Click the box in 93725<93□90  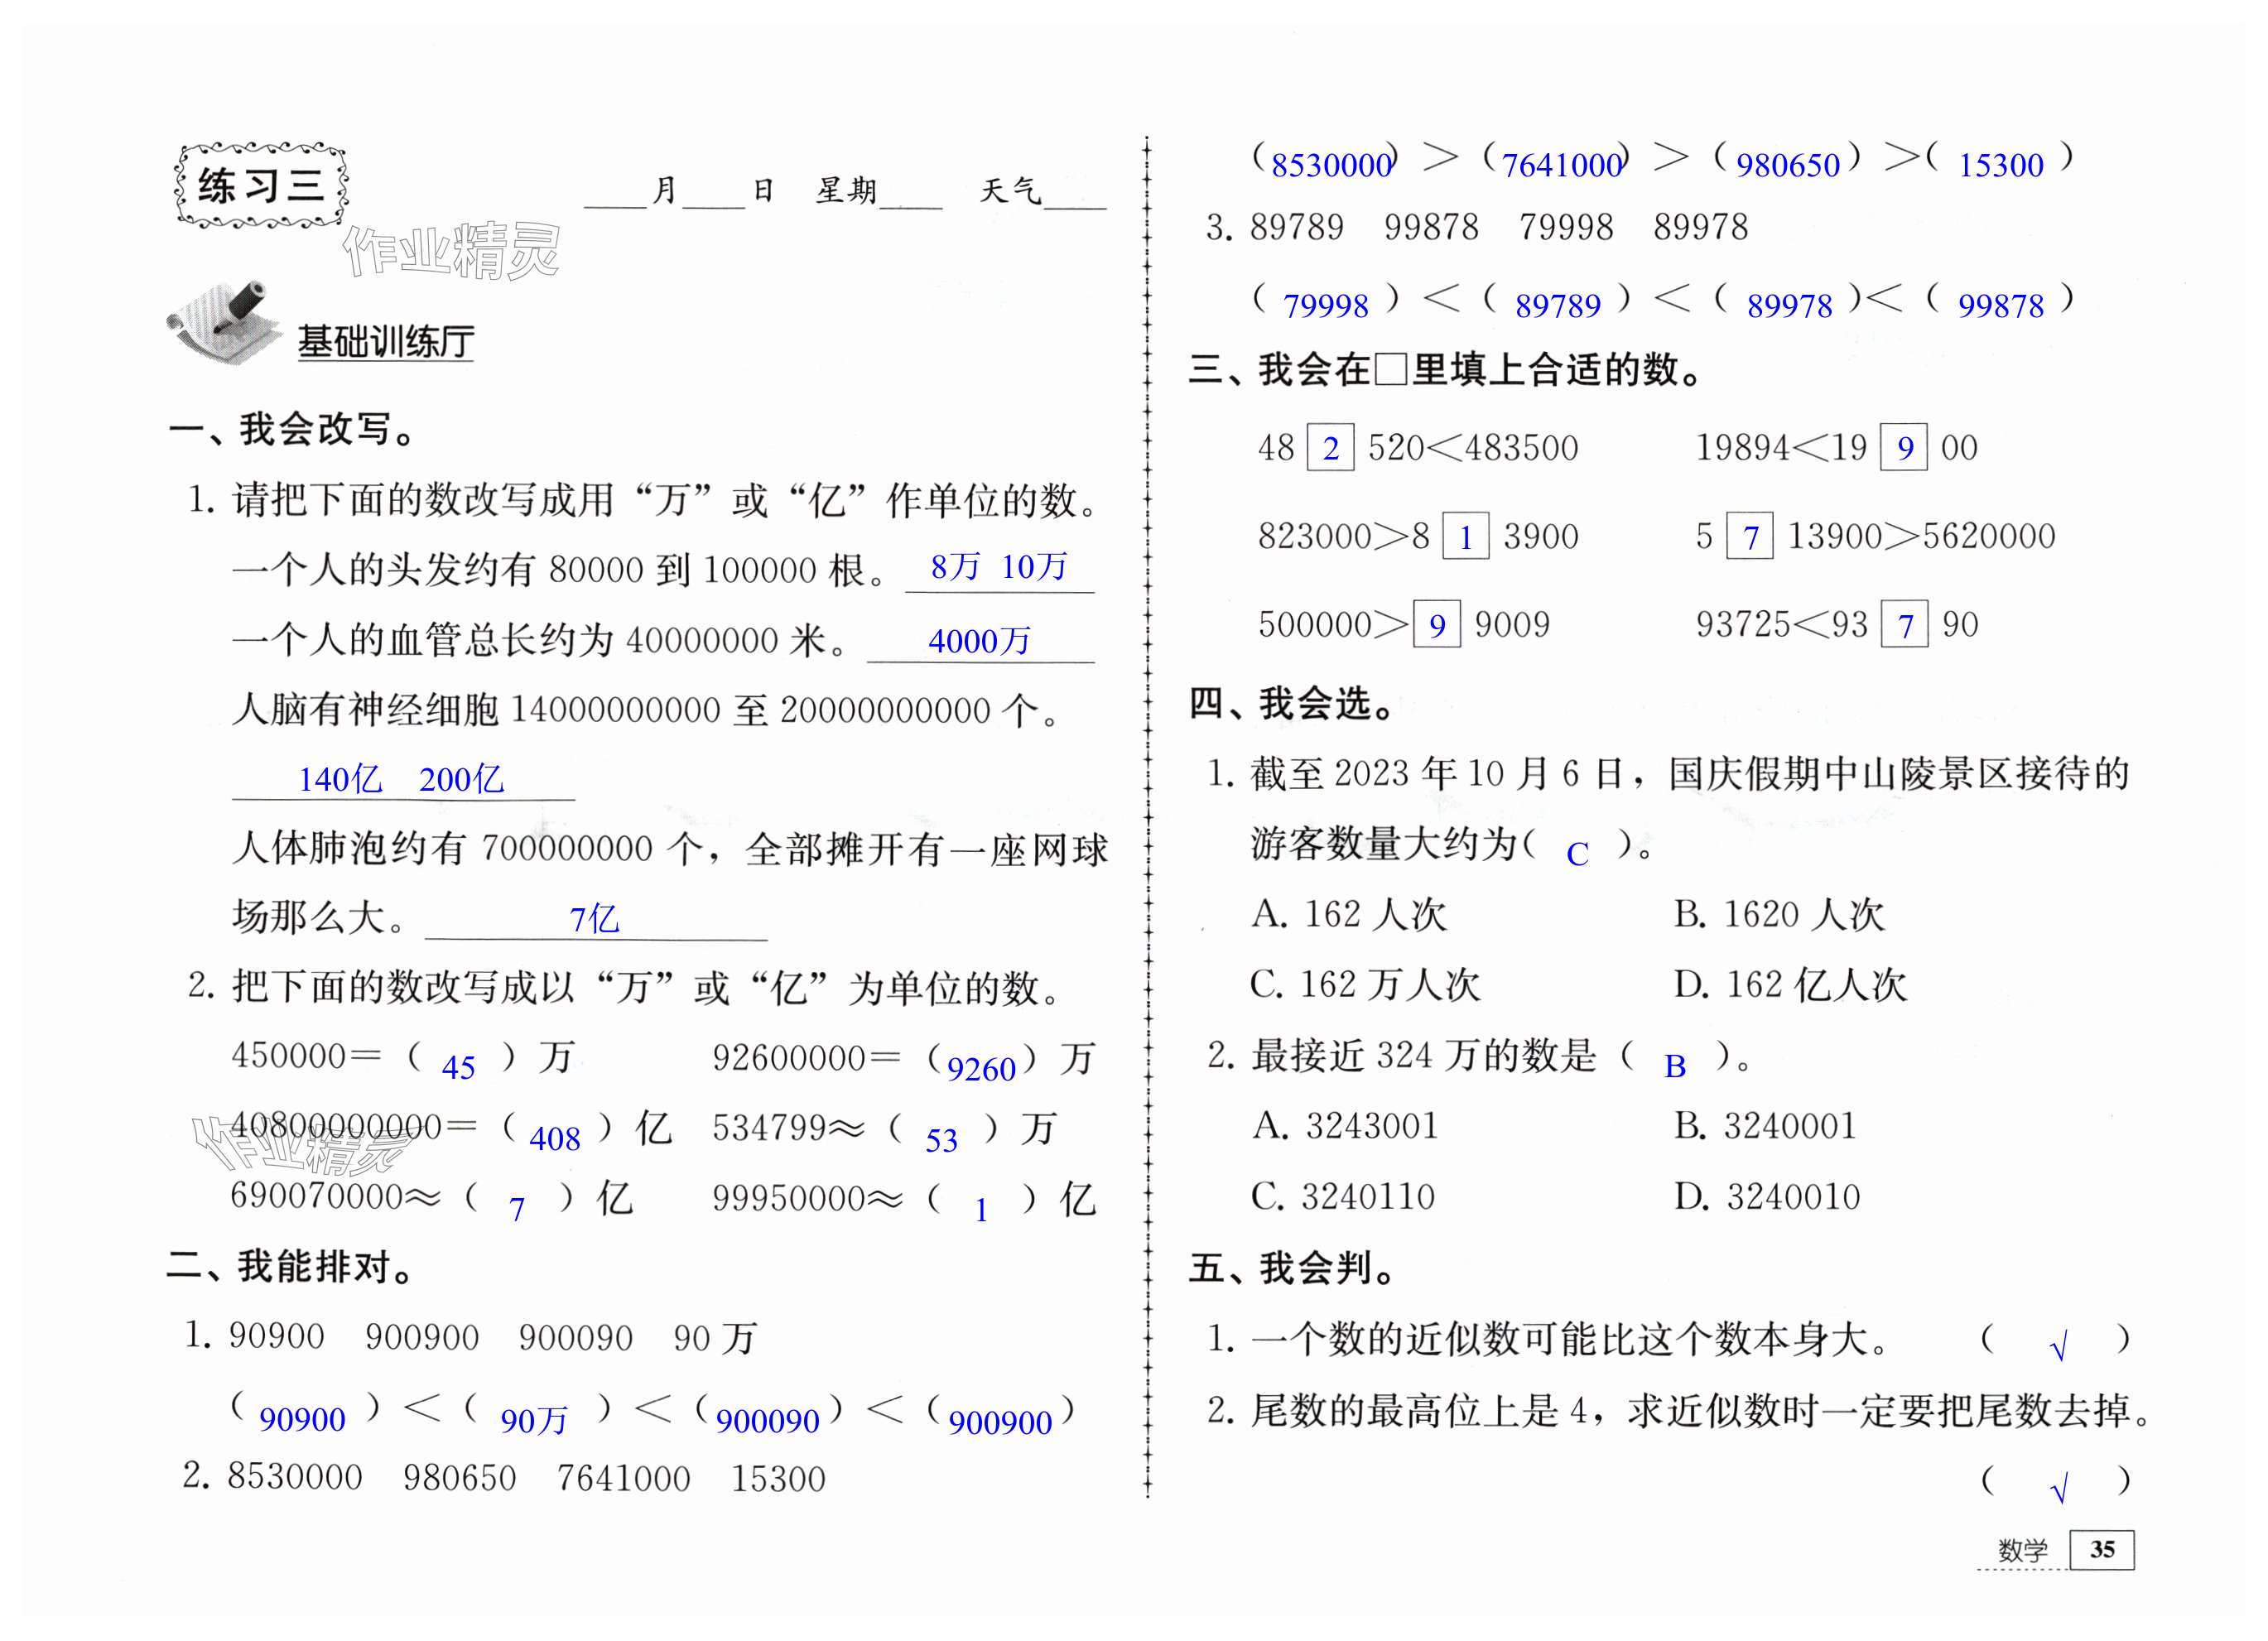[1904, 625]
